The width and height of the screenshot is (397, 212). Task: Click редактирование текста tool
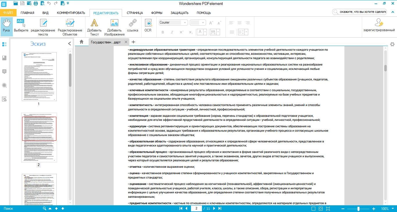tap(43, 27)
